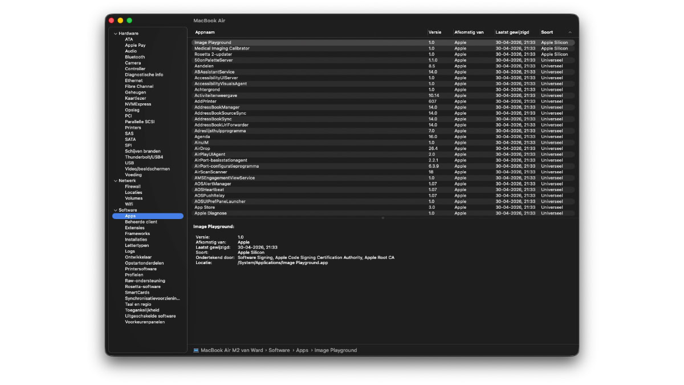Select the AirScanScanner row

click(383, 172)
